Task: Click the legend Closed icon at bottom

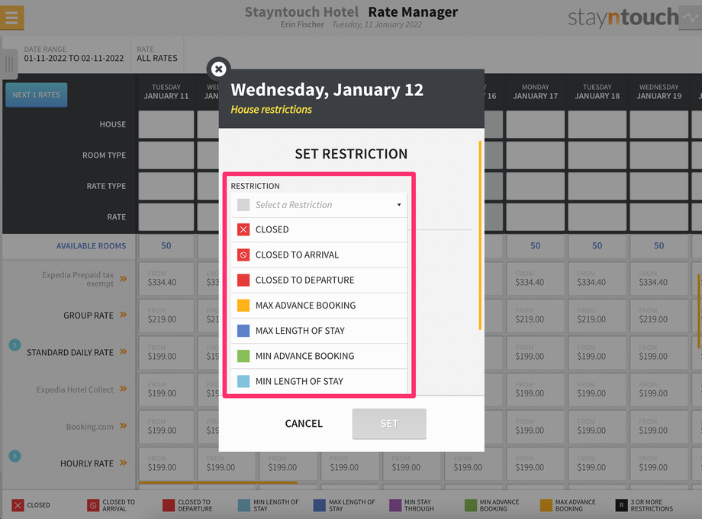Action: tap(18, 505)
